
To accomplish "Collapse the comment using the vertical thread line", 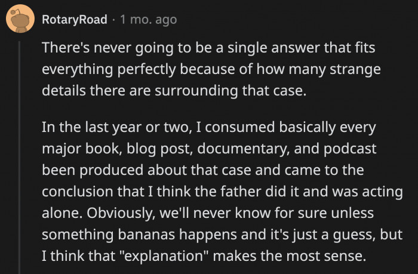I will (19, 157).
